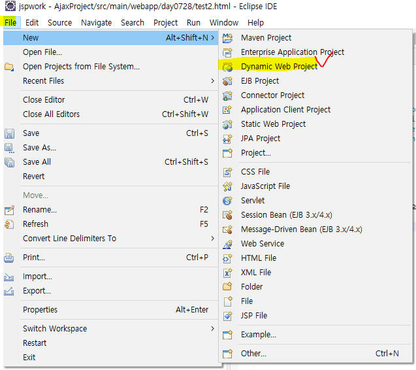Click the JSP File icon

pyautogui.click(x=227, y=316)
